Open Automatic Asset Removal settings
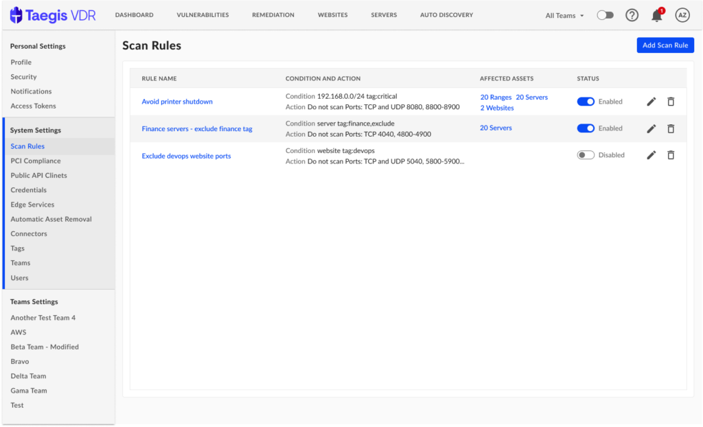The width and height of the screenshot is (703, 427). (51, 219)
